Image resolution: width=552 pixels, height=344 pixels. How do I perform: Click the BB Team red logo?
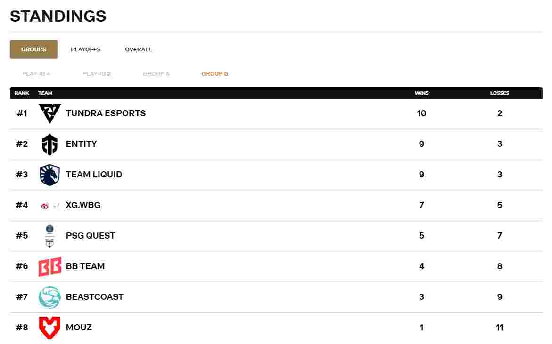point(49,266)
